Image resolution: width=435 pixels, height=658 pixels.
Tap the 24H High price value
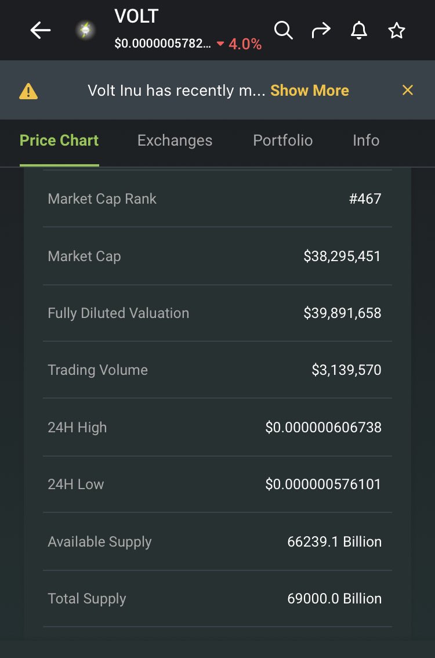(324, 427)
